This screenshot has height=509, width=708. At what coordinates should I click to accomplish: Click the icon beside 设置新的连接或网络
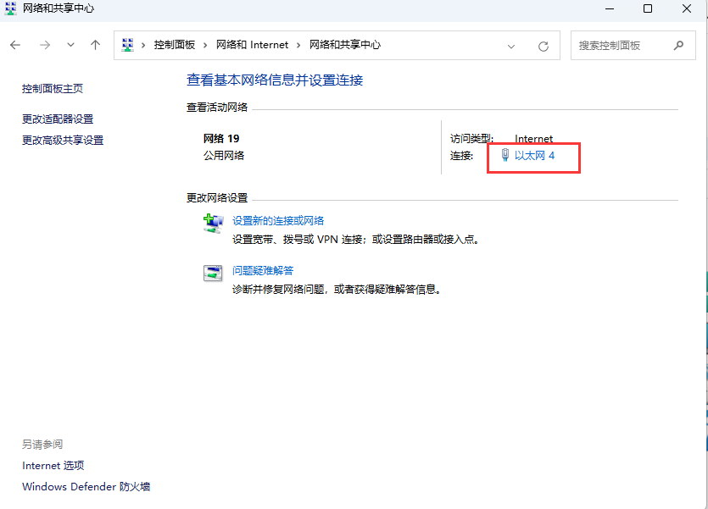point(212,223)
